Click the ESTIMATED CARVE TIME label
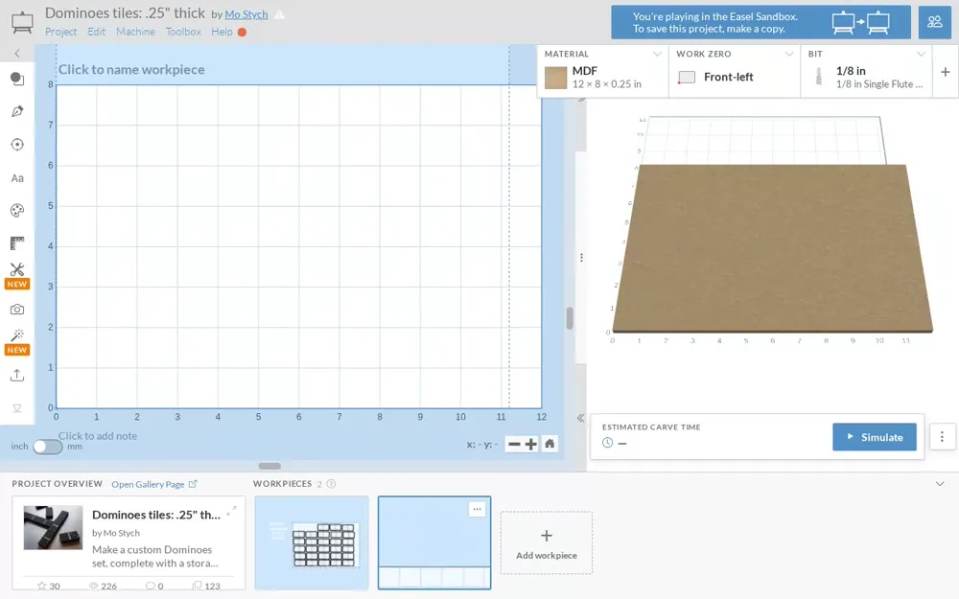 click(651, 427)
